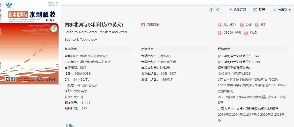Click the 基本信息 section header
The height and width of the screenshot is (127, 294).
coord(71,49)
